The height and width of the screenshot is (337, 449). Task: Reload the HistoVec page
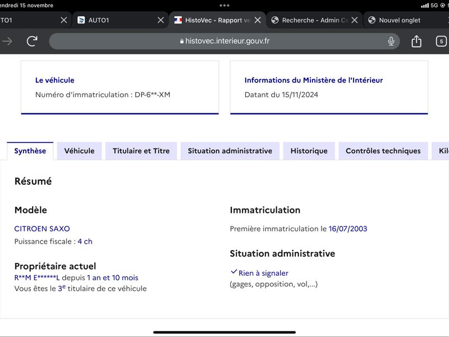click(x=32, y=41)
